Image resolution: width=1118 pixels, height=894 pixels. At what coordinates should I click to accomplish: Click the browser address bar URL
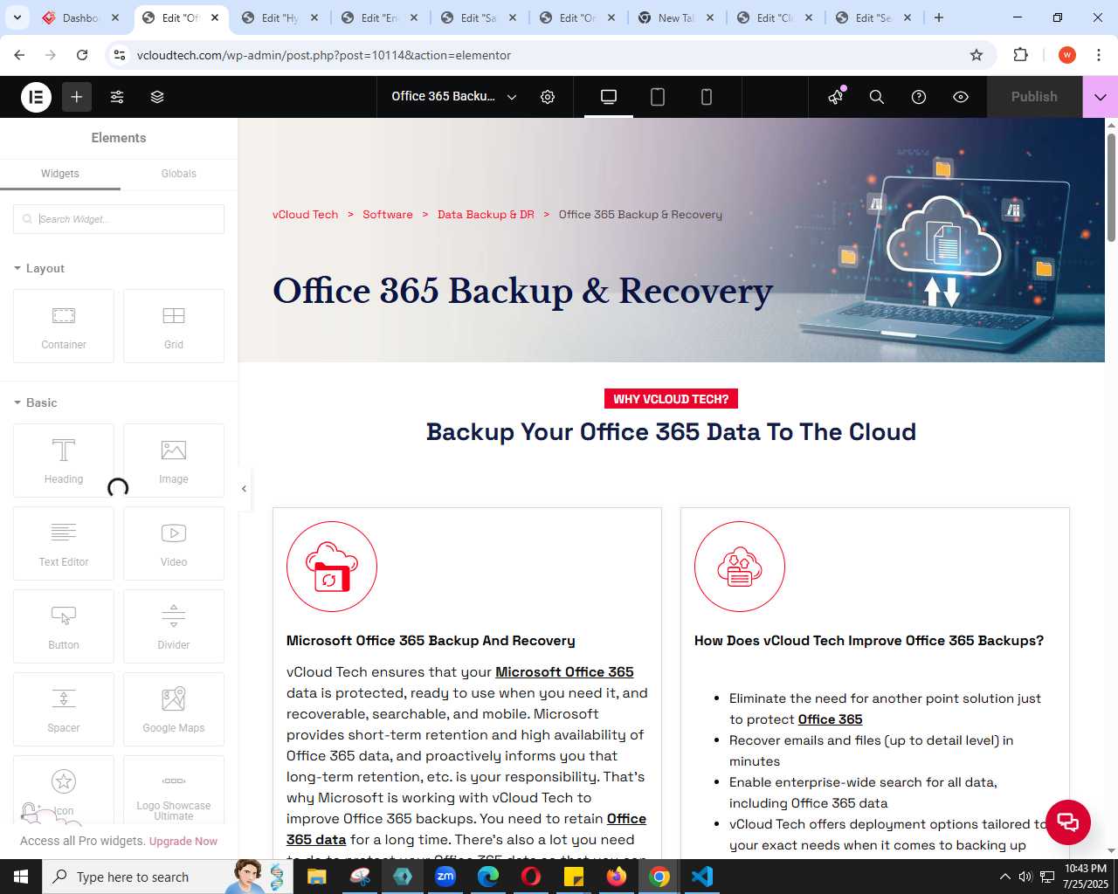tap(324, 55)
